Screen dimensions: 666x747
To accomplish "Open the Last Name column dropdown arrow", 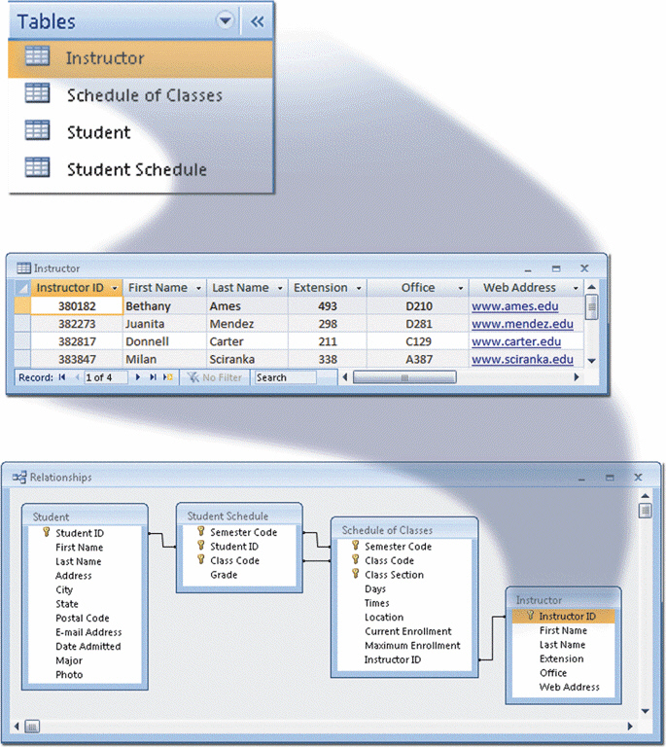I will 280,289.
